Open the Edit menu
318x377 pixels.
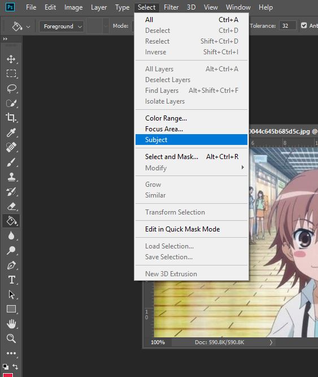50,7
